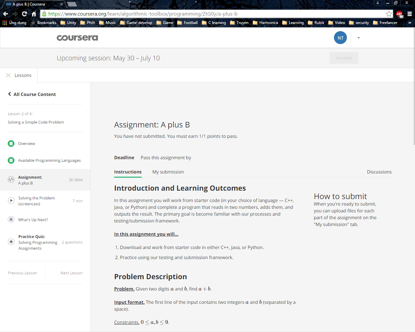The height and width of the screenshot is (332, 415).
Task: Open the Phốt bookmark folder
Action: (88, 23)
